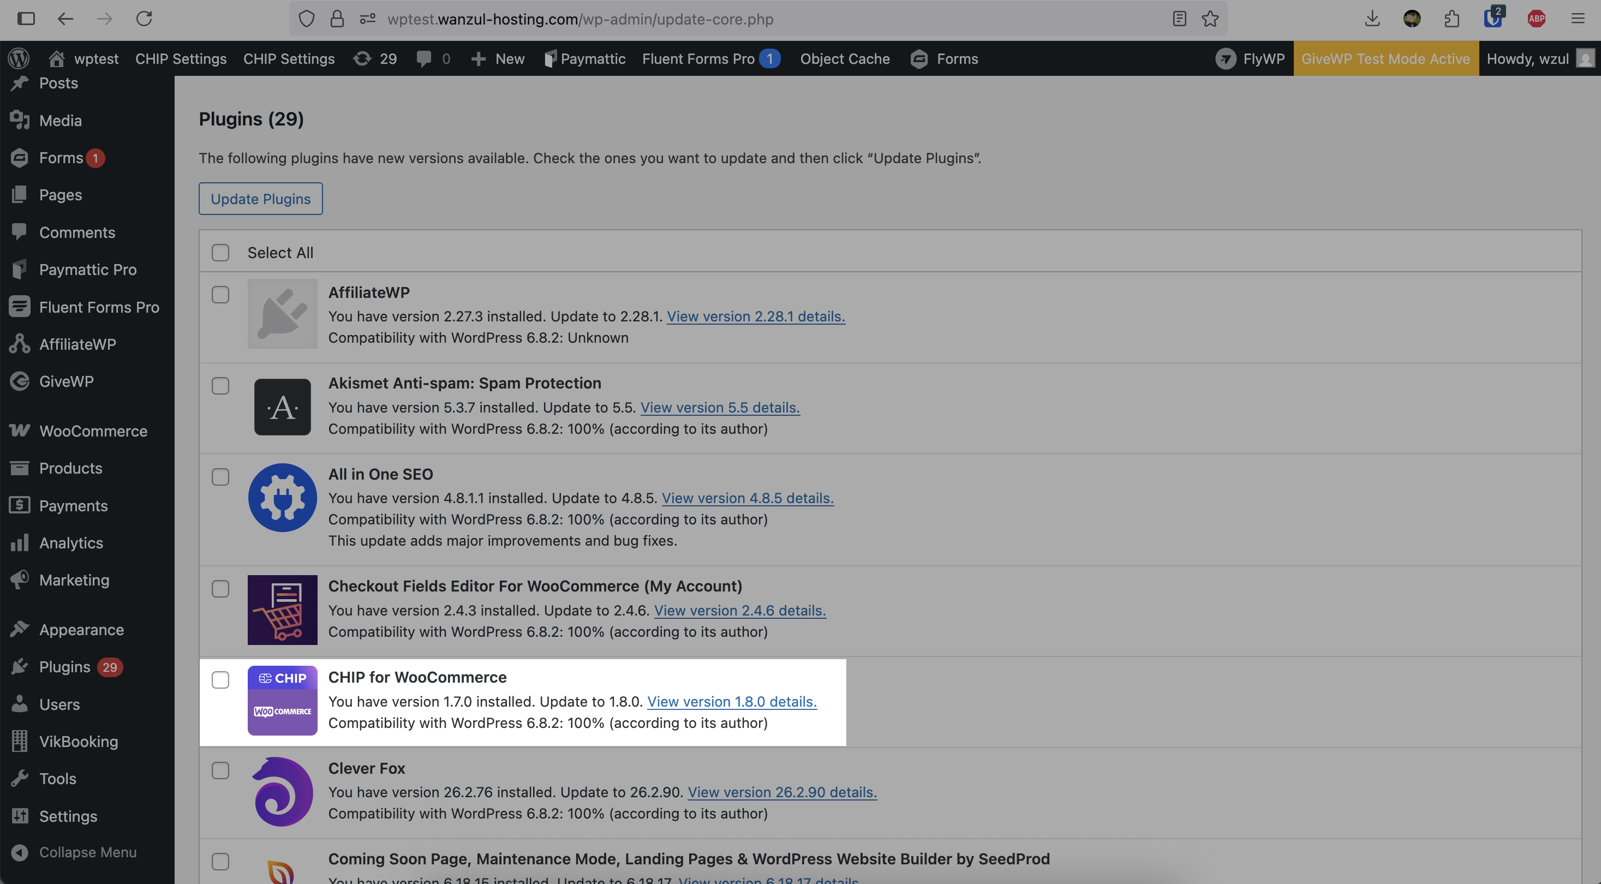The image size is (1601, 884).
Task: Check the Clever Fox checkbox
Action: [x=220, y=770]
